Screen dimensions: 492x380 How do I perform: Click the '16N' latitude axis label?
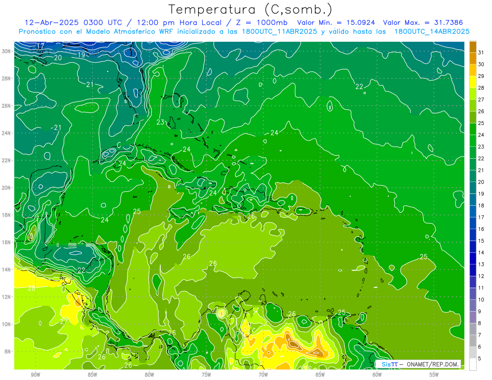point(7,242)
